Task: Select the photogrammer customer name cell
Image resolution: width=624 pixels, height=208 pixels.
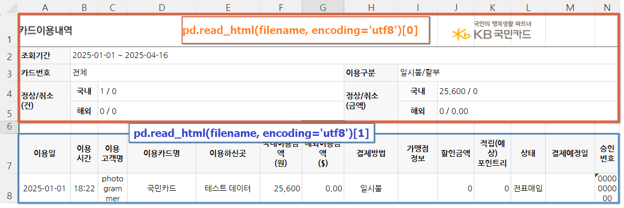Action: pos(112,189)
